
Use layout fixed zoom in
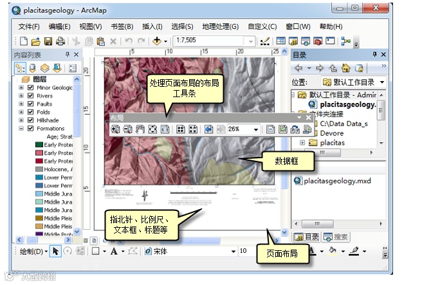[181, 129]
